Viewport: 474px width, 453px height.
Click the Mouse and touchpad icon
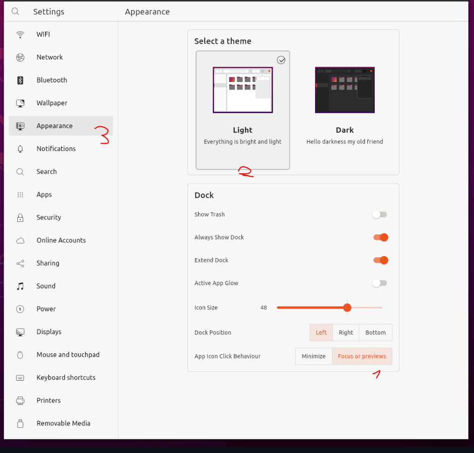click(20, 355)
